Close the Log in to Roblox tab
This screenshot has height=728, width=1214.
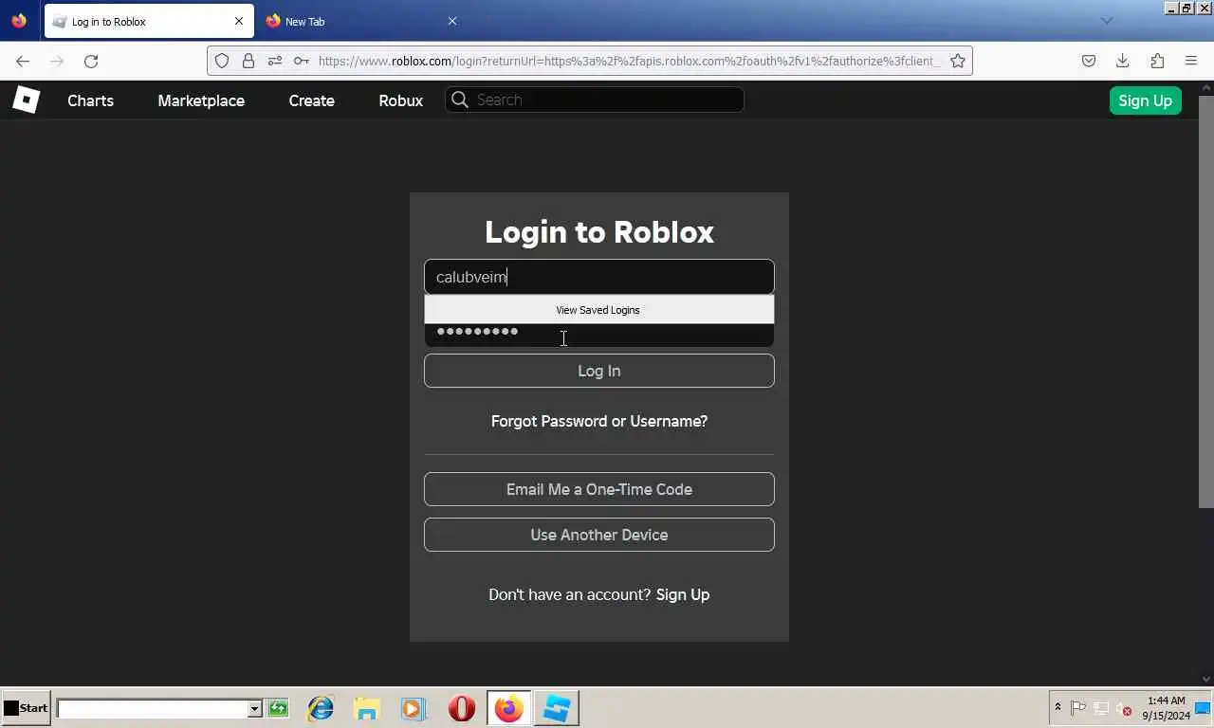[238, 21]
